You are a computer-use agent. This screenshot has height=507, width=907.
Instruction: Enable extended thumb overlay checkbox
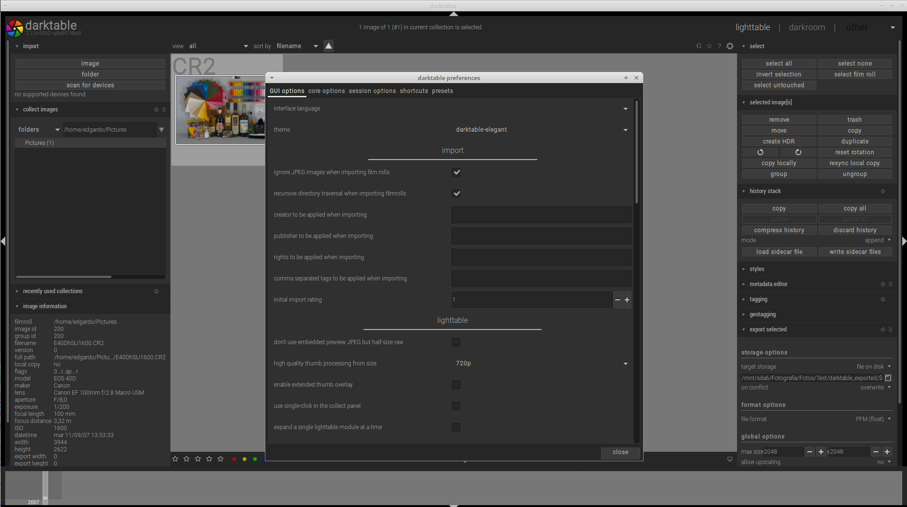pyautogui.click(x=456, y=385)
